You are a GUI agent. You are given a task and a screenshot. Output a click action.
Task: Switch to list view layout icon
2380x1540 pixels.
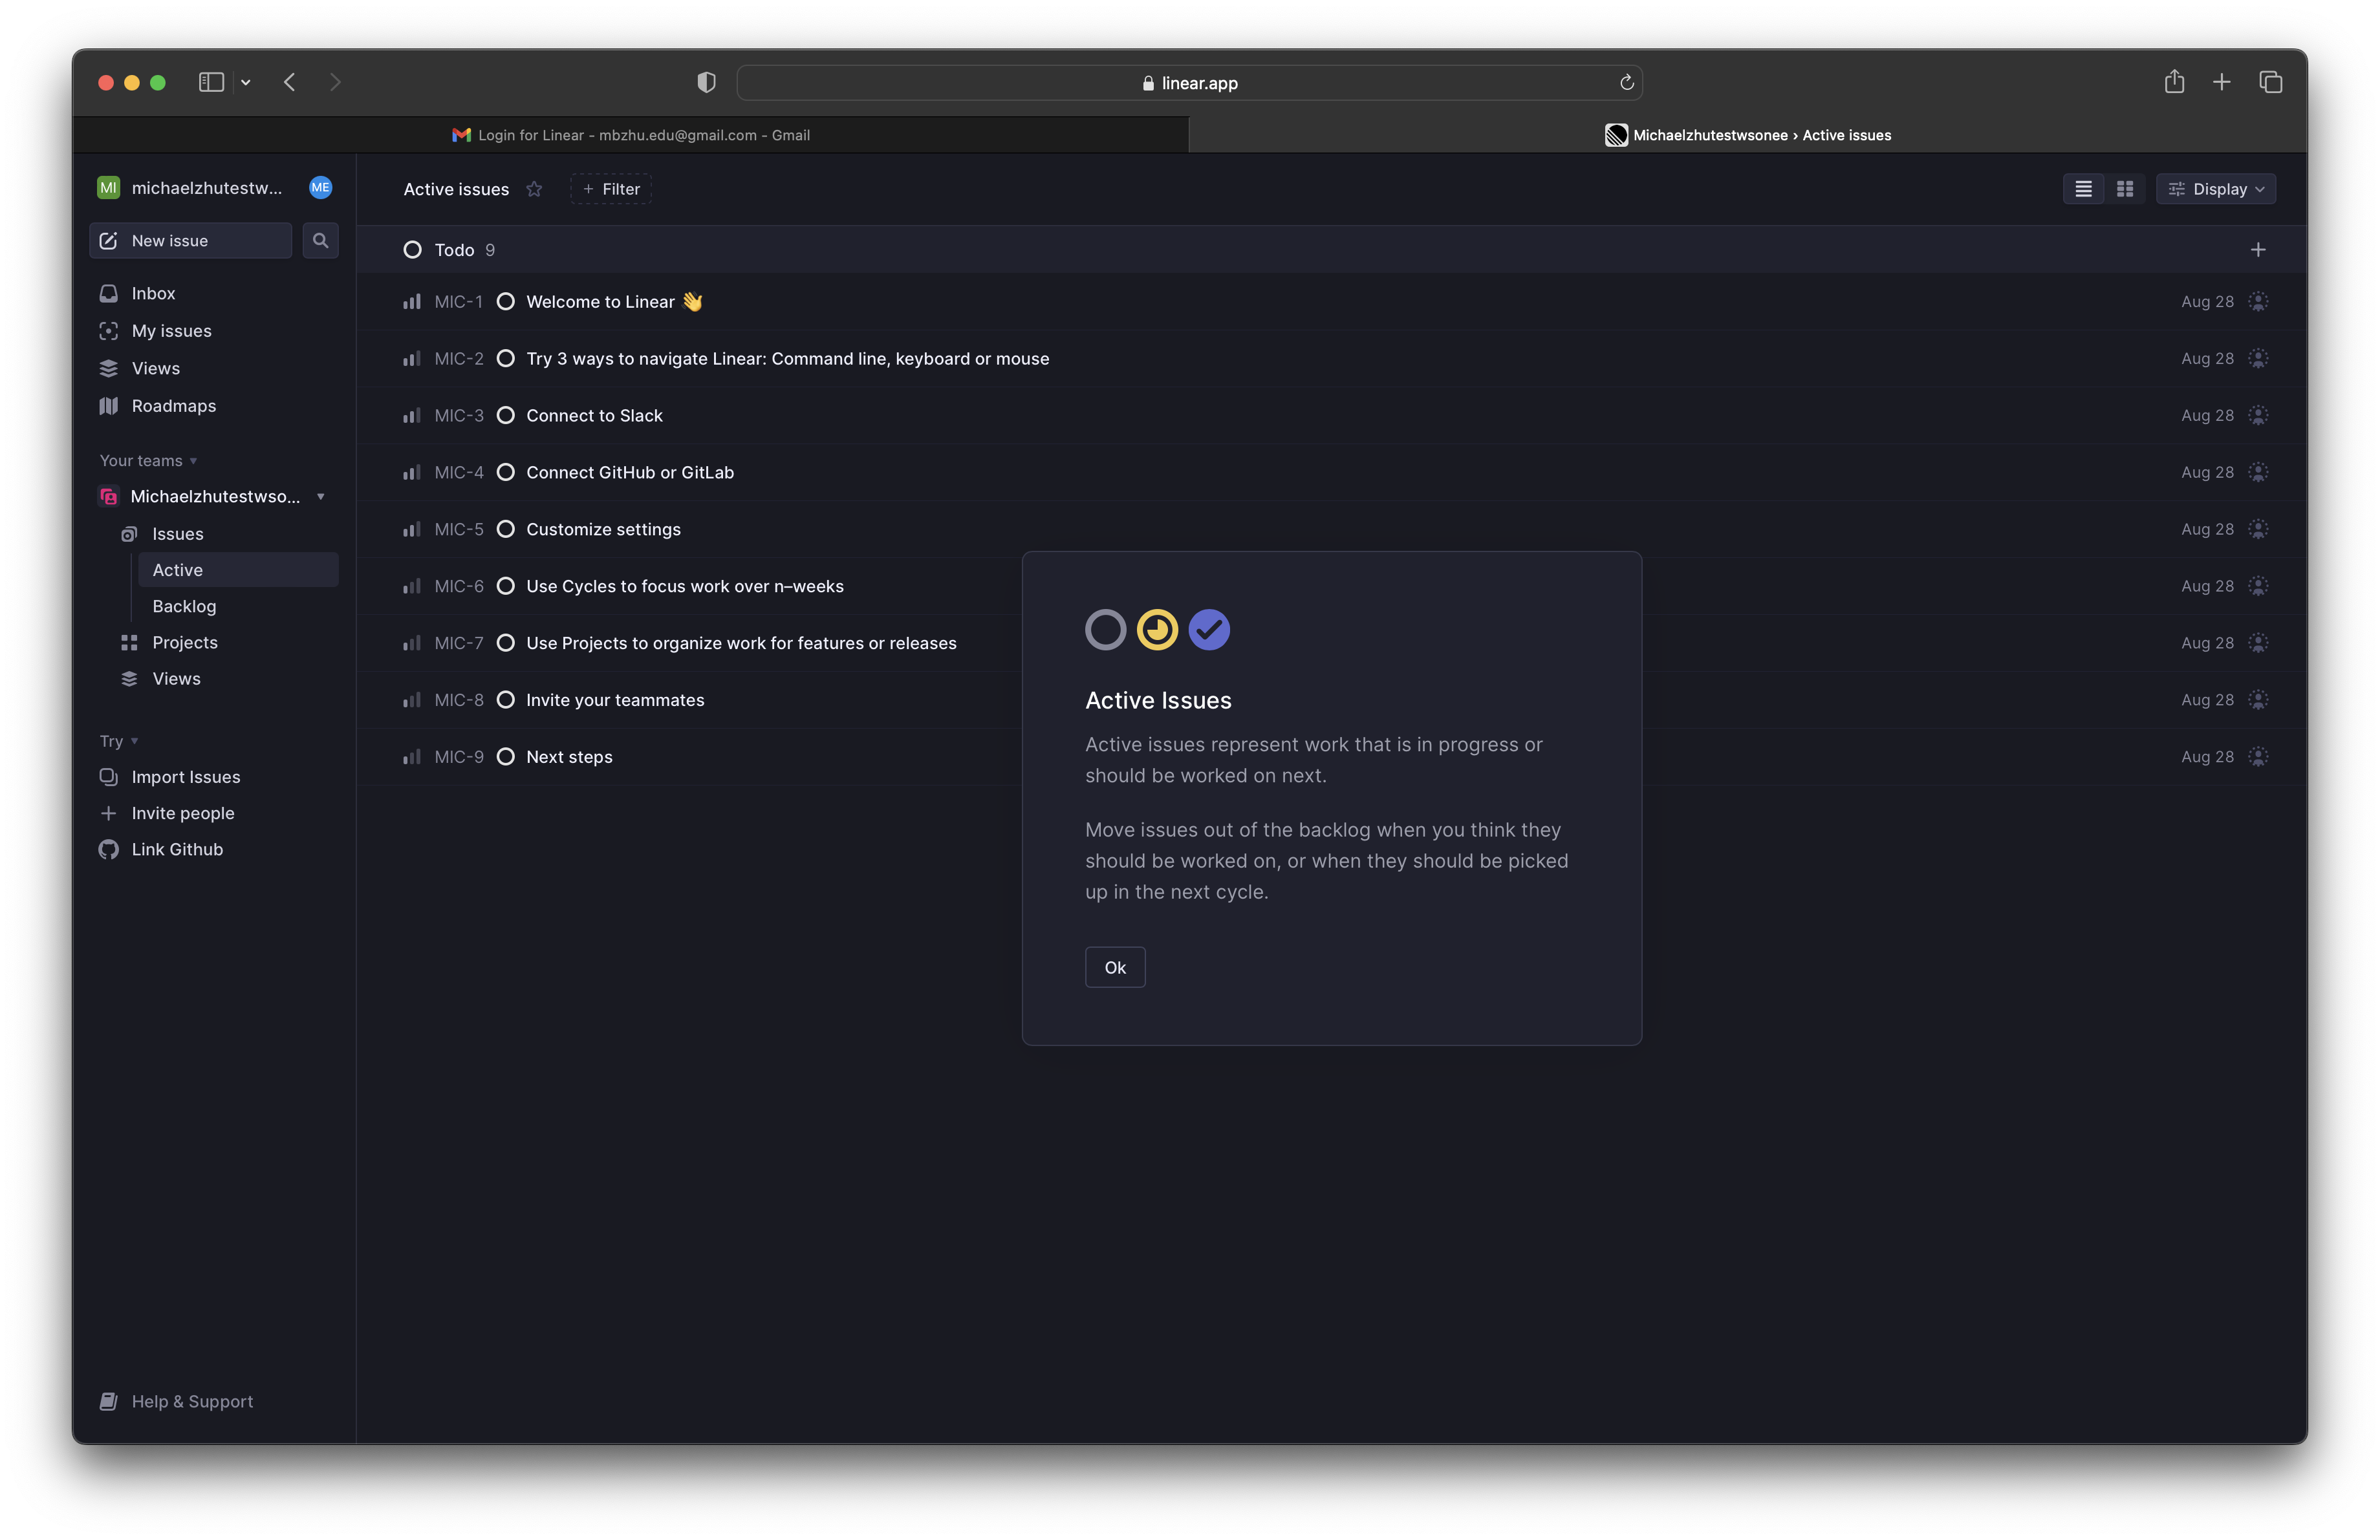[2083, 189]
